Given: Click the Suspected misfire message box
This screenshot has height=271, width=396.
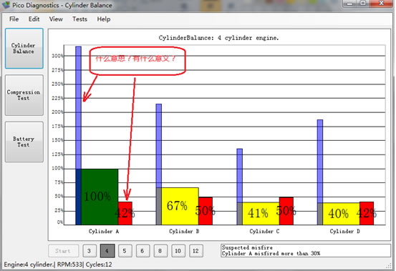Looking at the screenshot, I should point(306,250).
